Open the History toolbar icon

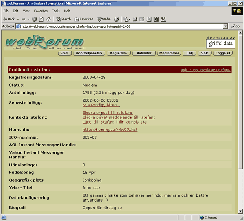coord(116,19)
